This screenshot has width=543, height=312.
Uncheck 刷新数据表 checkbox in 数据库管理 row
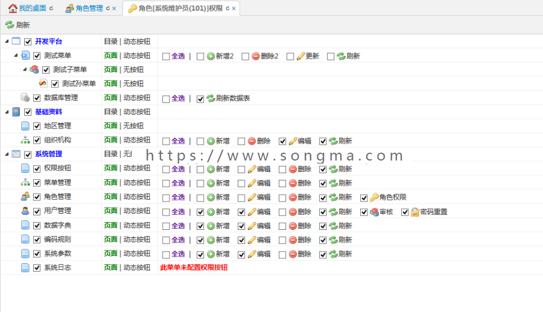(x=200, y=99)
